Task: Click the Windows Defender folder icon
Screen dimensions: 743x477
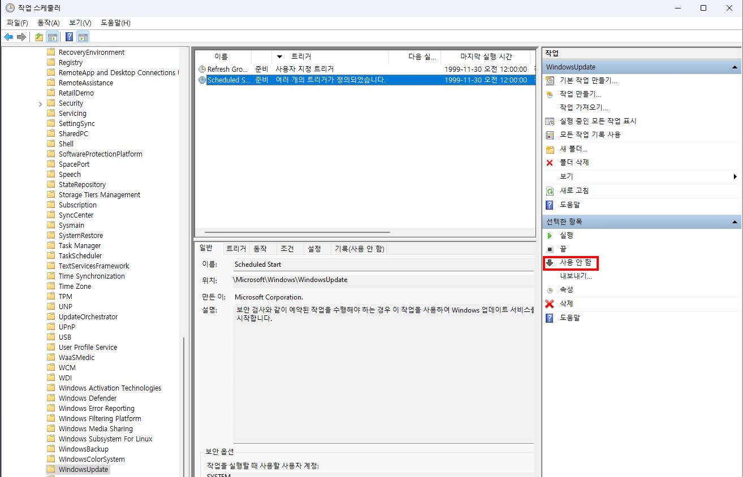Action: tap(51, 398)
